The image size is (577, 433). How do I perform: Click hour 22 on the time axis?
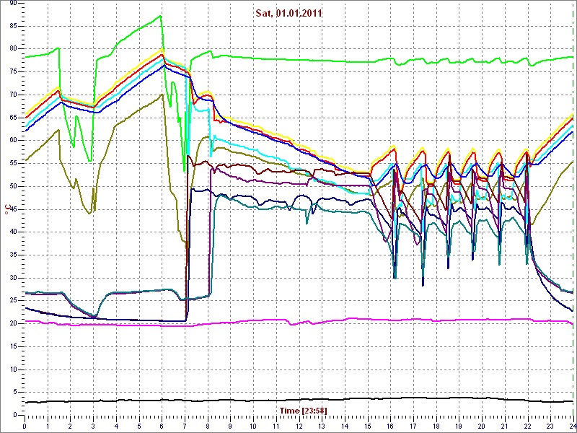coord(529,426)
